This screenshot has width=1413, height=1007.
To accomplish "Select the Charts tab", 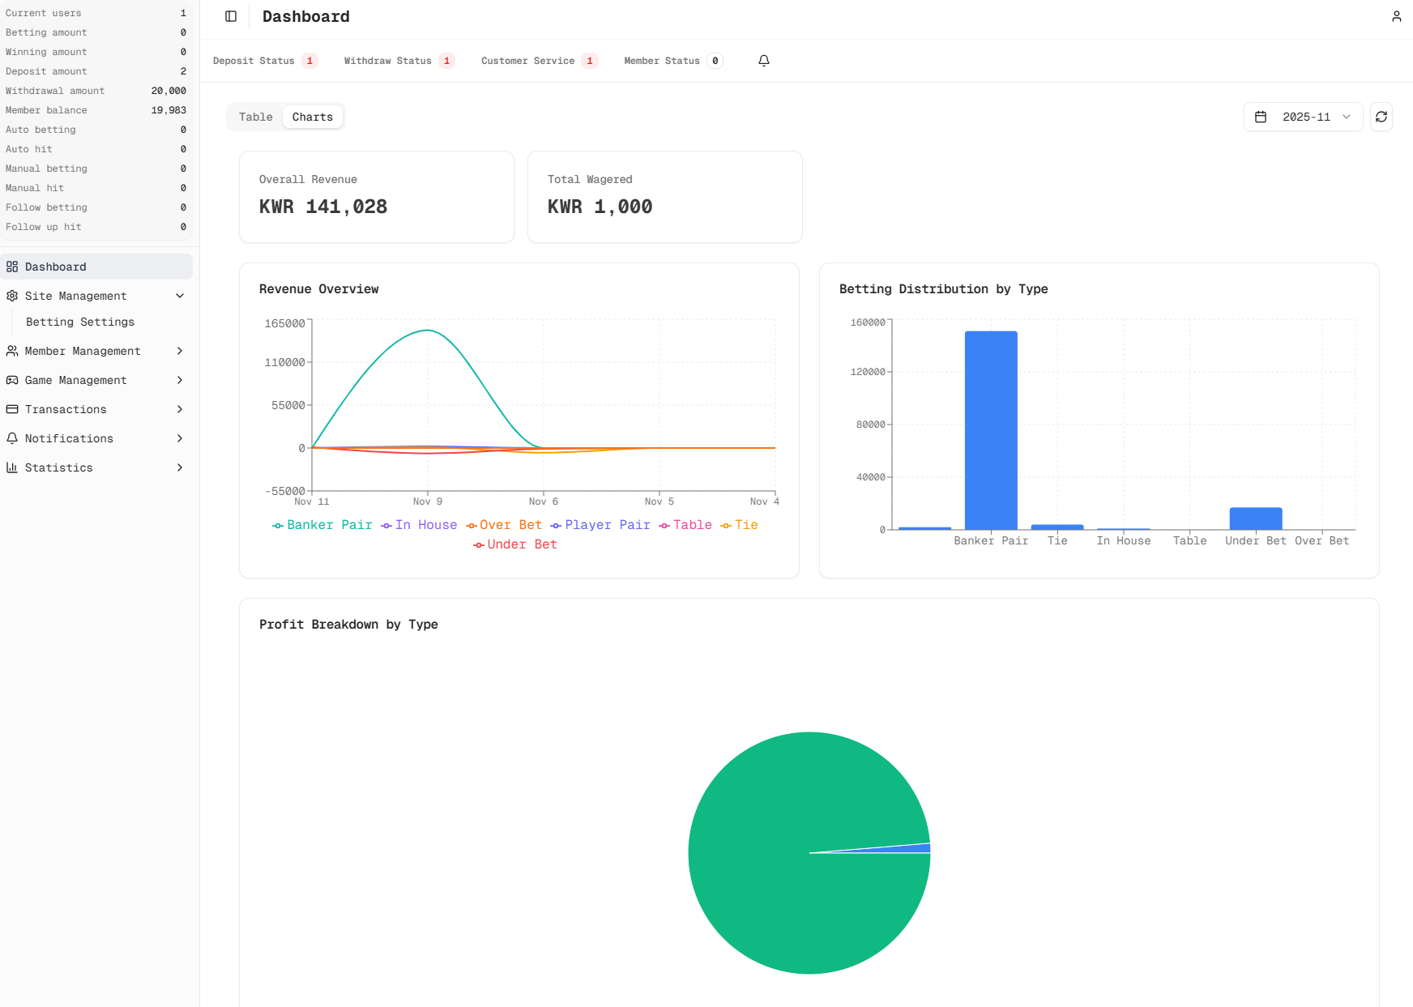I will [x=312, y=117].
